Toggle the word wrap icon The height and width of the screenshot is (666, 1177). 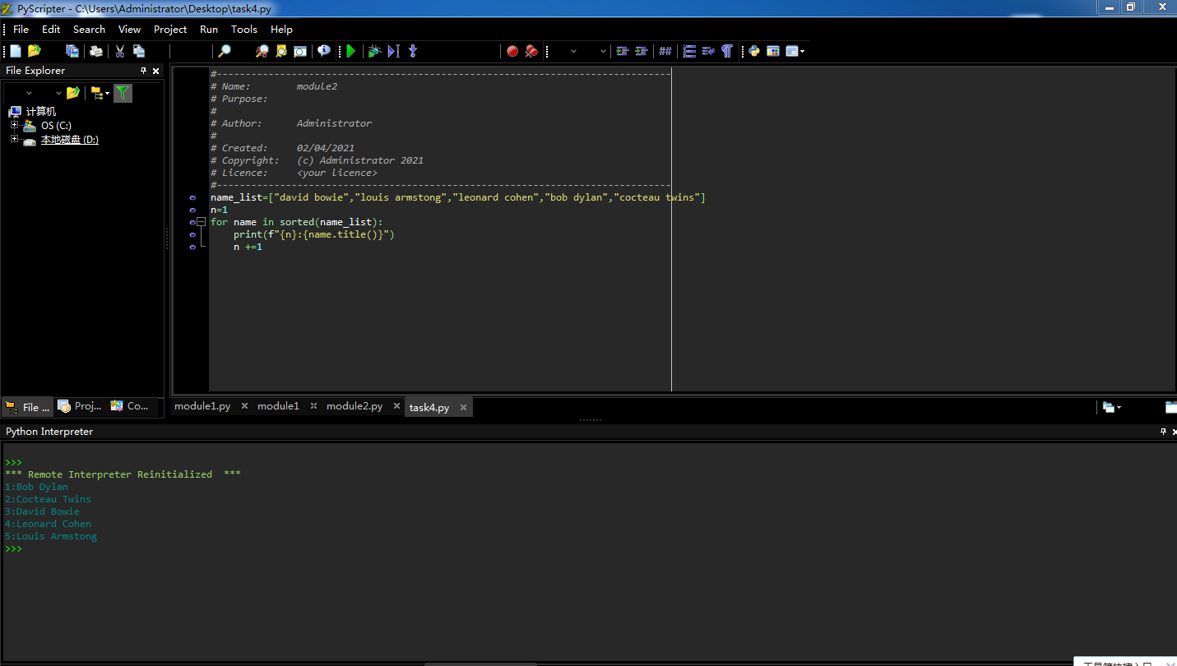708,51
